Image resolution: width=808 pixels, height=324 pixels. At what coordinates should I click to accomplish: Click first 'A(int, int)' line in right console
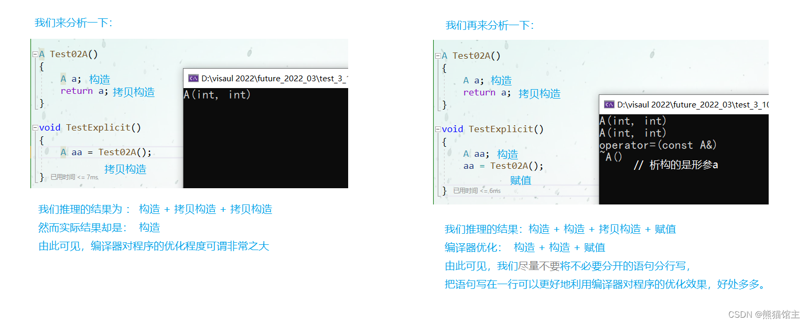pyautogui.click(x=633, y=121)
